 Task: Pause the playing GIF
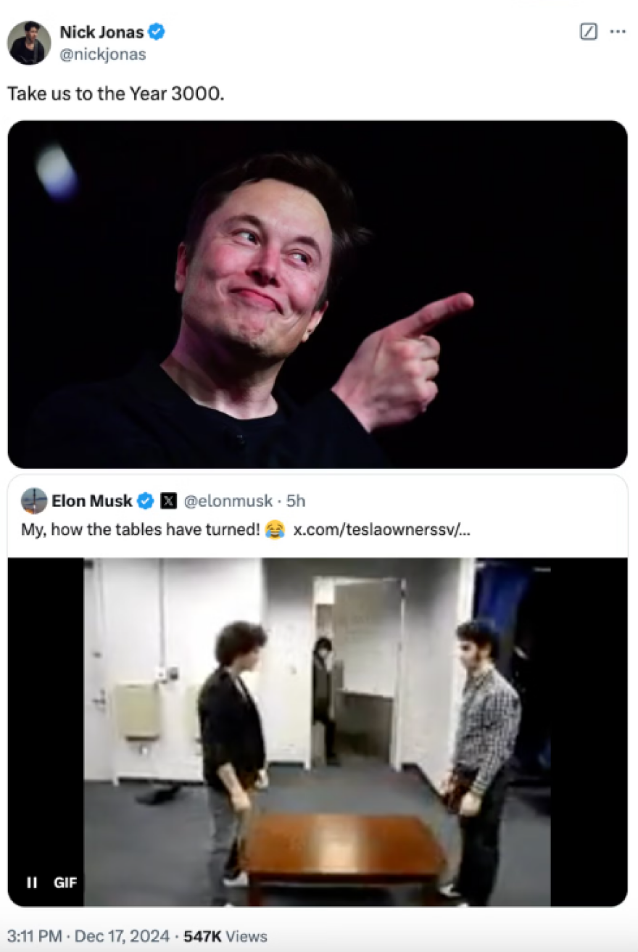tap(32, 882)
